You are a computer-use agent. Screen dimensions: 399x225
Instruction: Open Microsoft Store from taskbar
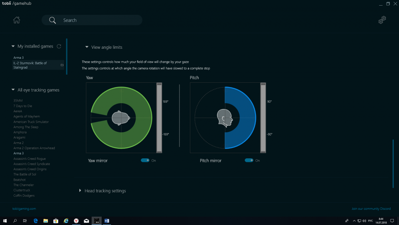click(x=56, y=221)
